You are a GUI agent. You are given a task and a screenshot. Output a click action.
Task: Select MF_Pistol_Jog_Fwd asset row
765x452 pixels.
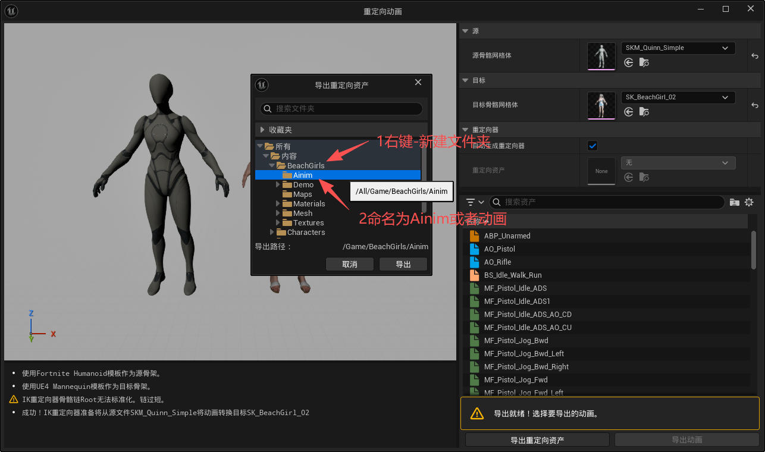607,380
